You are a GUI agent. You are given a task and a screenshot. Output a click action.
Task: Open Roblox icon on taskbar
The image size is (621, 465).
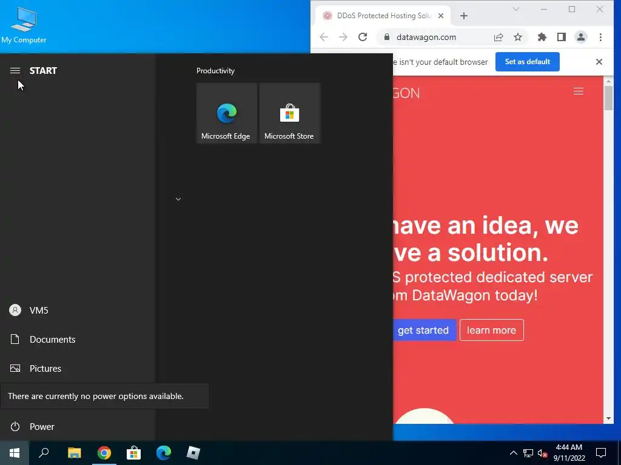coord(193,453)
